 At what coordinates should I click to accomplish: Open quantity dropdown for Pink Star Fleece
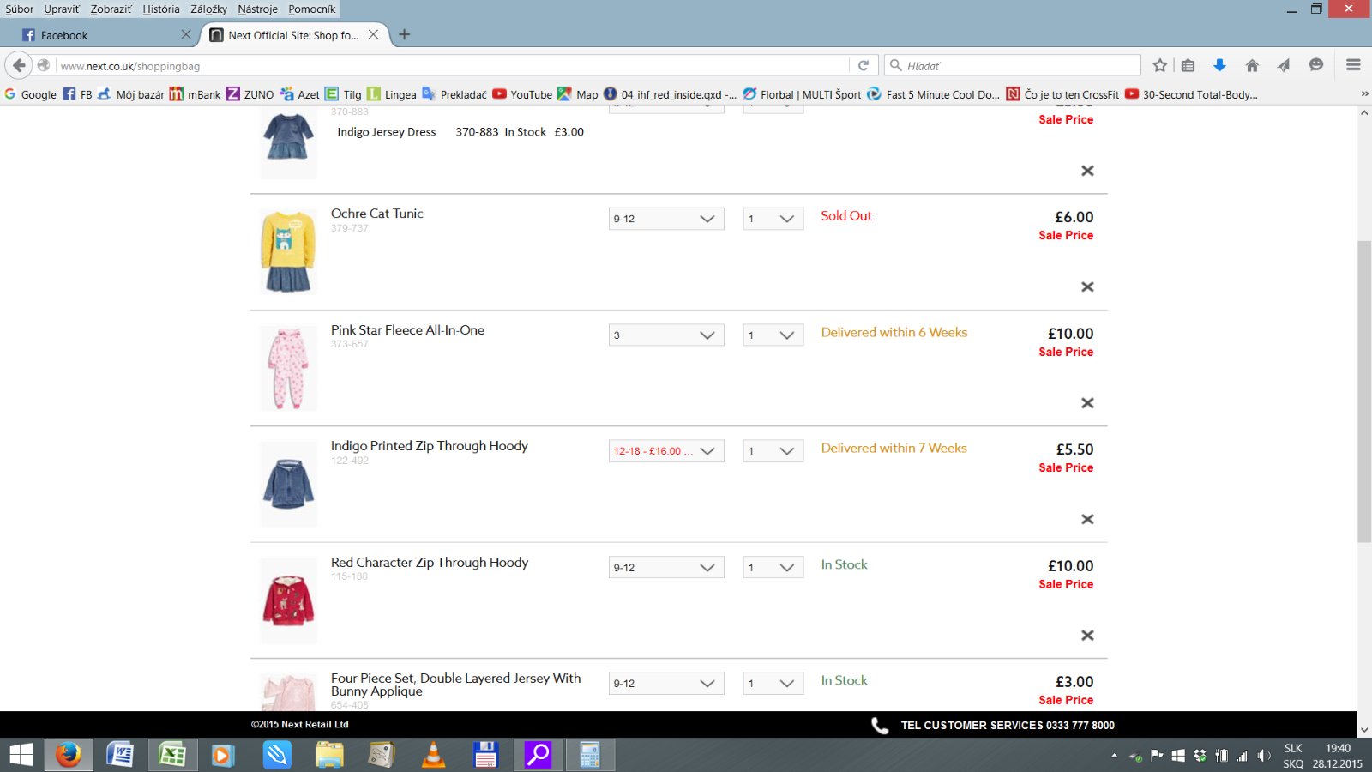[773, 335]
